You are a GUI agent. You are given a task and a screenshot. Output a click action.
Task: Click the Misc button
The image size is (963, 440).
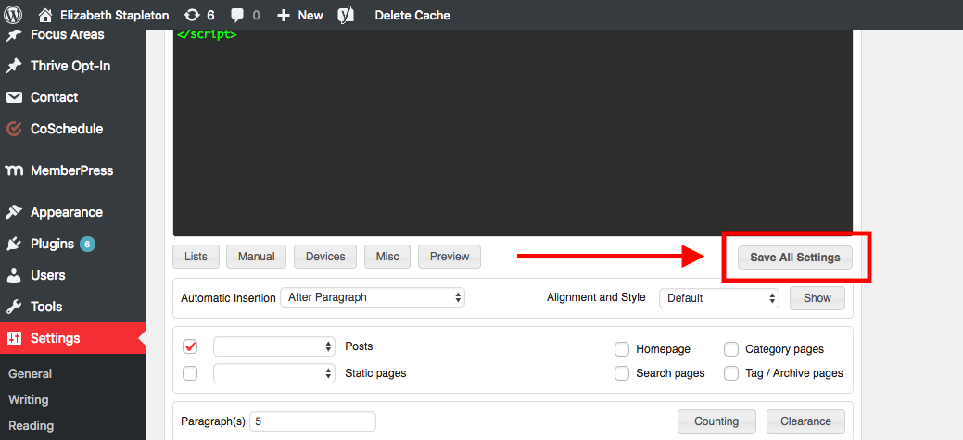point(386,257)
